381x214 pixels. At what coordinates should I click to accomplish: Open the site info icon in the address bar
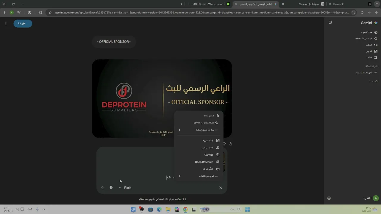click(354, 12)
